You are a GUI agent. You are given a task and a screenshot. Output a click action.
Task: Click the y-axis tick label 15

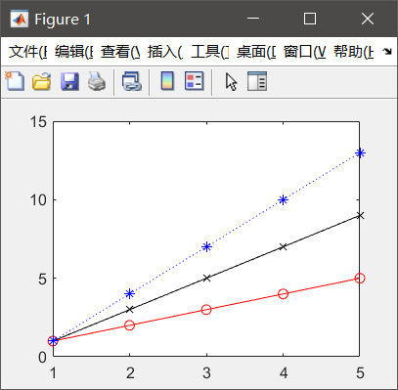click(x=38, y=122)
